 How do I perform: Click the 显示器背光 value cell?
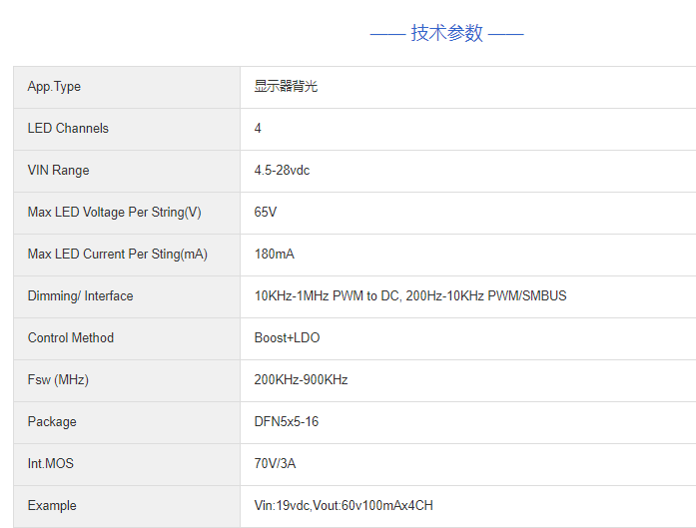click(x=286, y=87)
